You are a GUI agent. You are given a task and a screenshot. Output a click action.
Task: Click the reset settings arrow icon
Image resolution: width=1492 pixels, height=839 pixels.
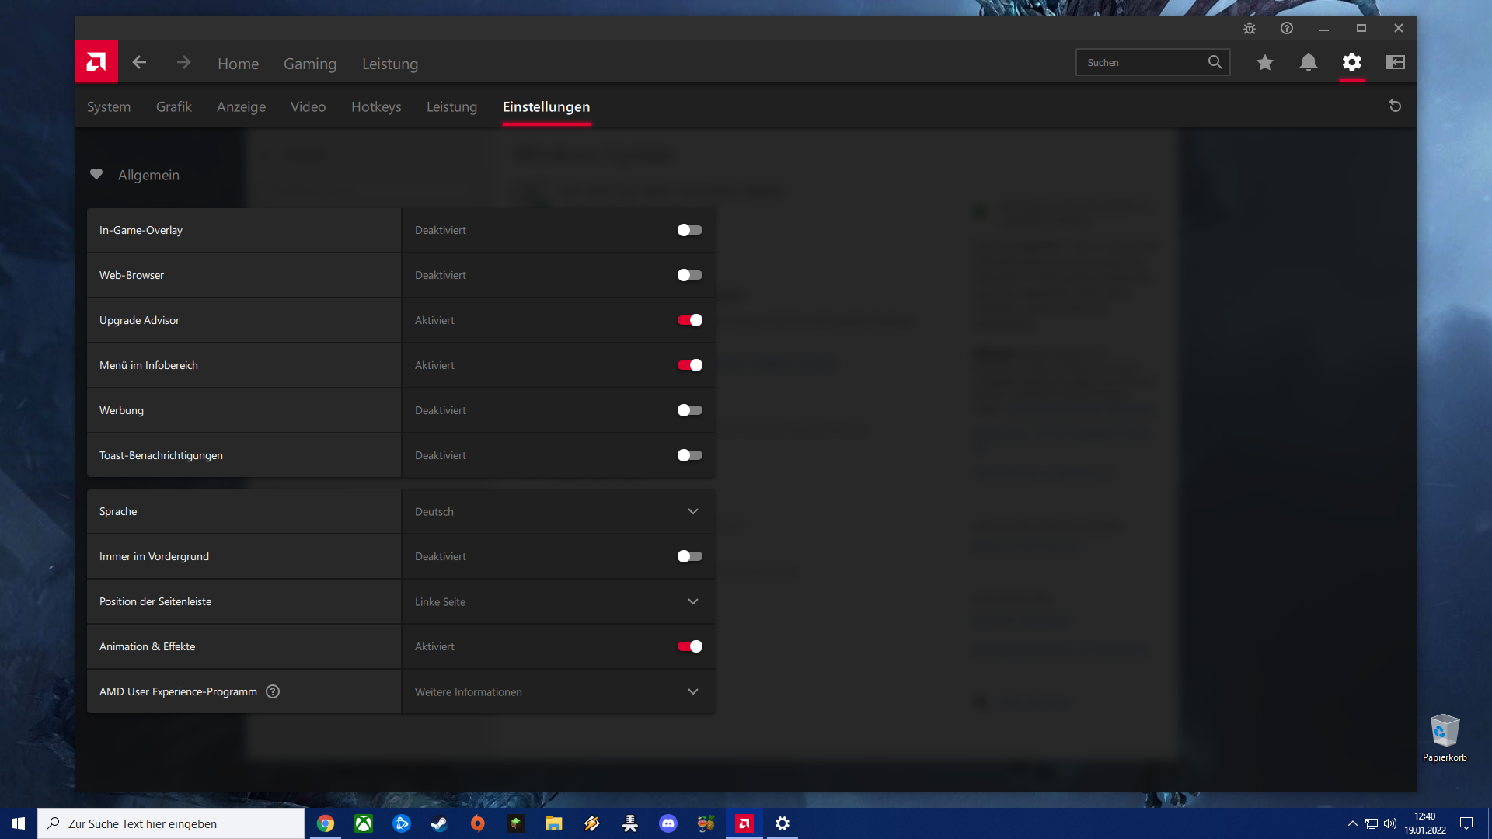[1395, 106]
